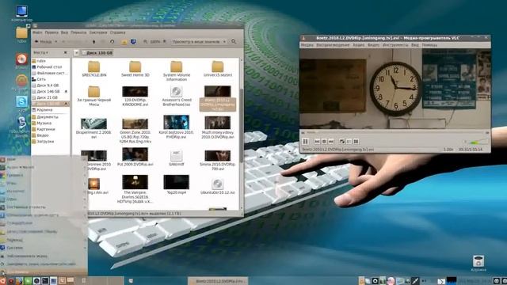The height and width of the screenshot is (285, 507).
Task: Click VLC taskbar window button
Action: (218, 281)
